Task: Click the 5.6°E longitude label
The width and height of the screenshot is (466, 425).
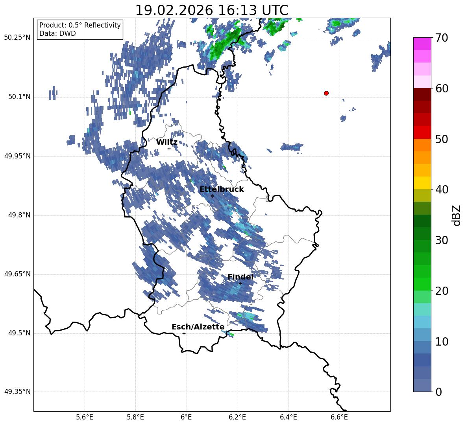Action: click(85, 417)
